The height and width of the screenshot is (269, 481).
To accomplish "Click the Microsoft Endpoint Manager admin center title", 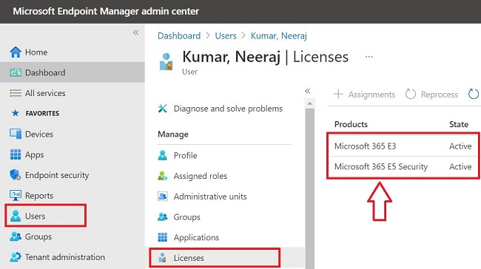I will (106, 11).
